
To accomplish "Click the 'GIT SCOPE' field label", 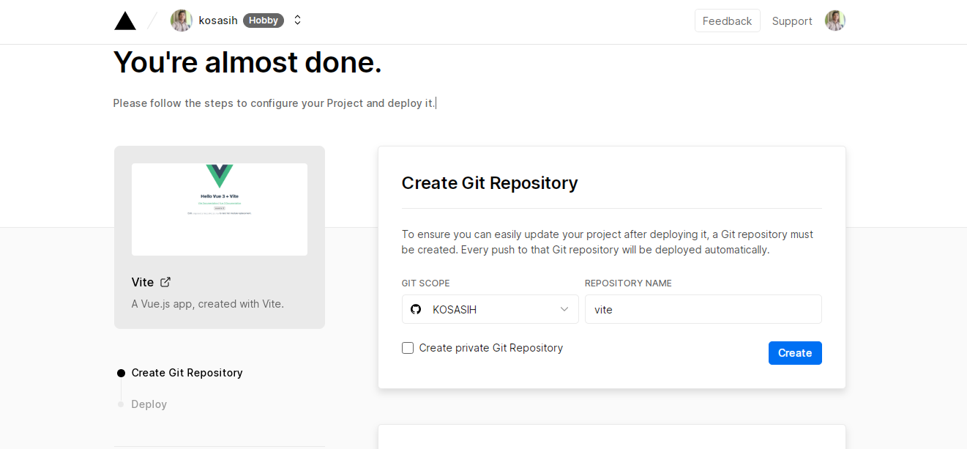I will [426, 283].
